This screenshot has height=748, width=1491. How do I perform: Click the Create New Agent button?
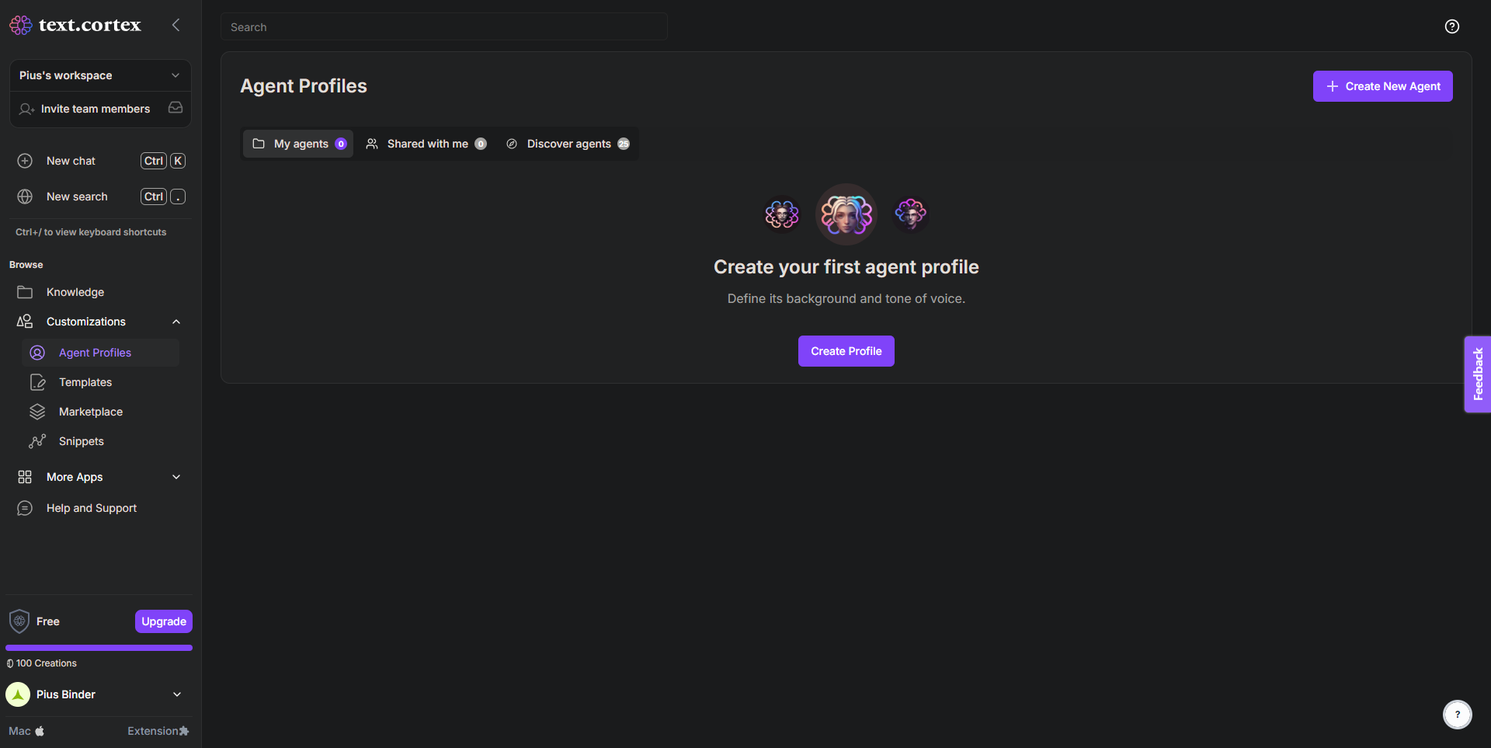coord(1382,86)
